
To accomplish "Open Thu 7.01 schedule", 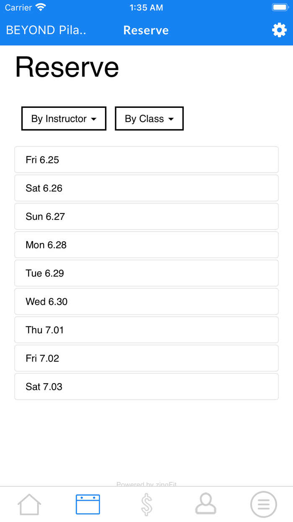I will (146, 330).
